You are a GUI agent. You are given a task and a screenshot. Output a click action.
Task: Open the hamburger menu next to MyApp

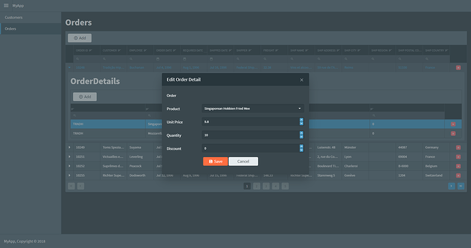click(x=6, y=5)
